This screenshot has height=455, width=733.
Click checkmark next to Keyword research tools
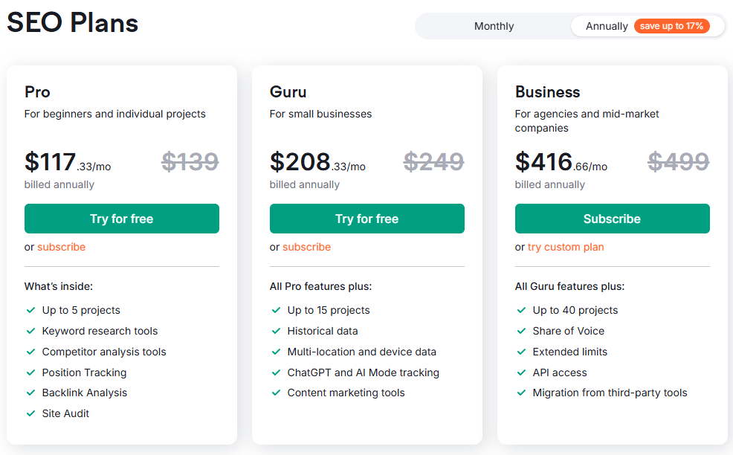[x=30, y=331]
